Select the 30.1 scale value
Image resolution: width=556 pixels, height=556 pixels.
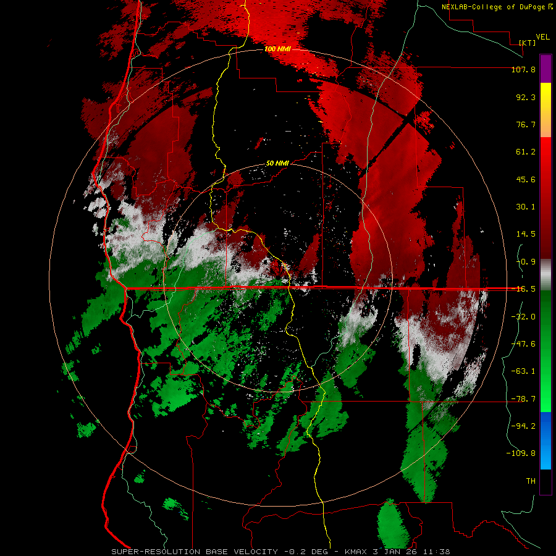526,207
